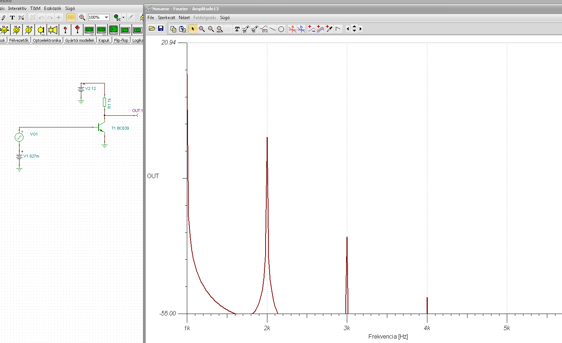The width and height of the screenshot is (562, 343).
Task: Step left with the toolbar arrow
Action: click(348, 29)
